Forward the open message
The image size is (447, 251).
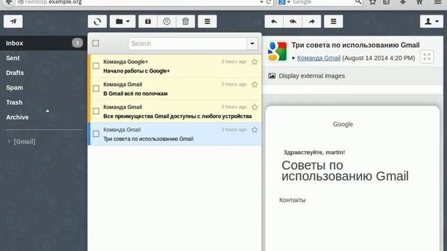pyautogui.click(x=312, y=22)
